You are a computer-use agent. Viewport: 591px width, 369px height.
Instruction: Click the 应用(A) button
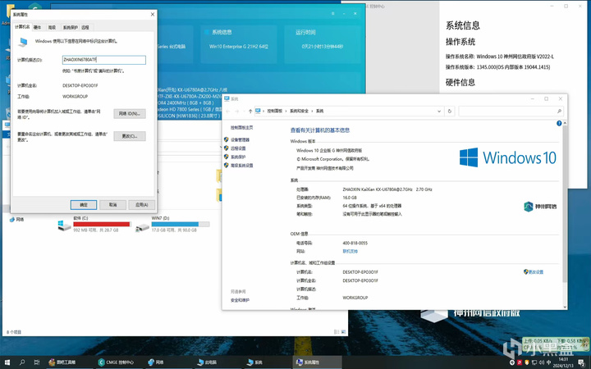142,205
